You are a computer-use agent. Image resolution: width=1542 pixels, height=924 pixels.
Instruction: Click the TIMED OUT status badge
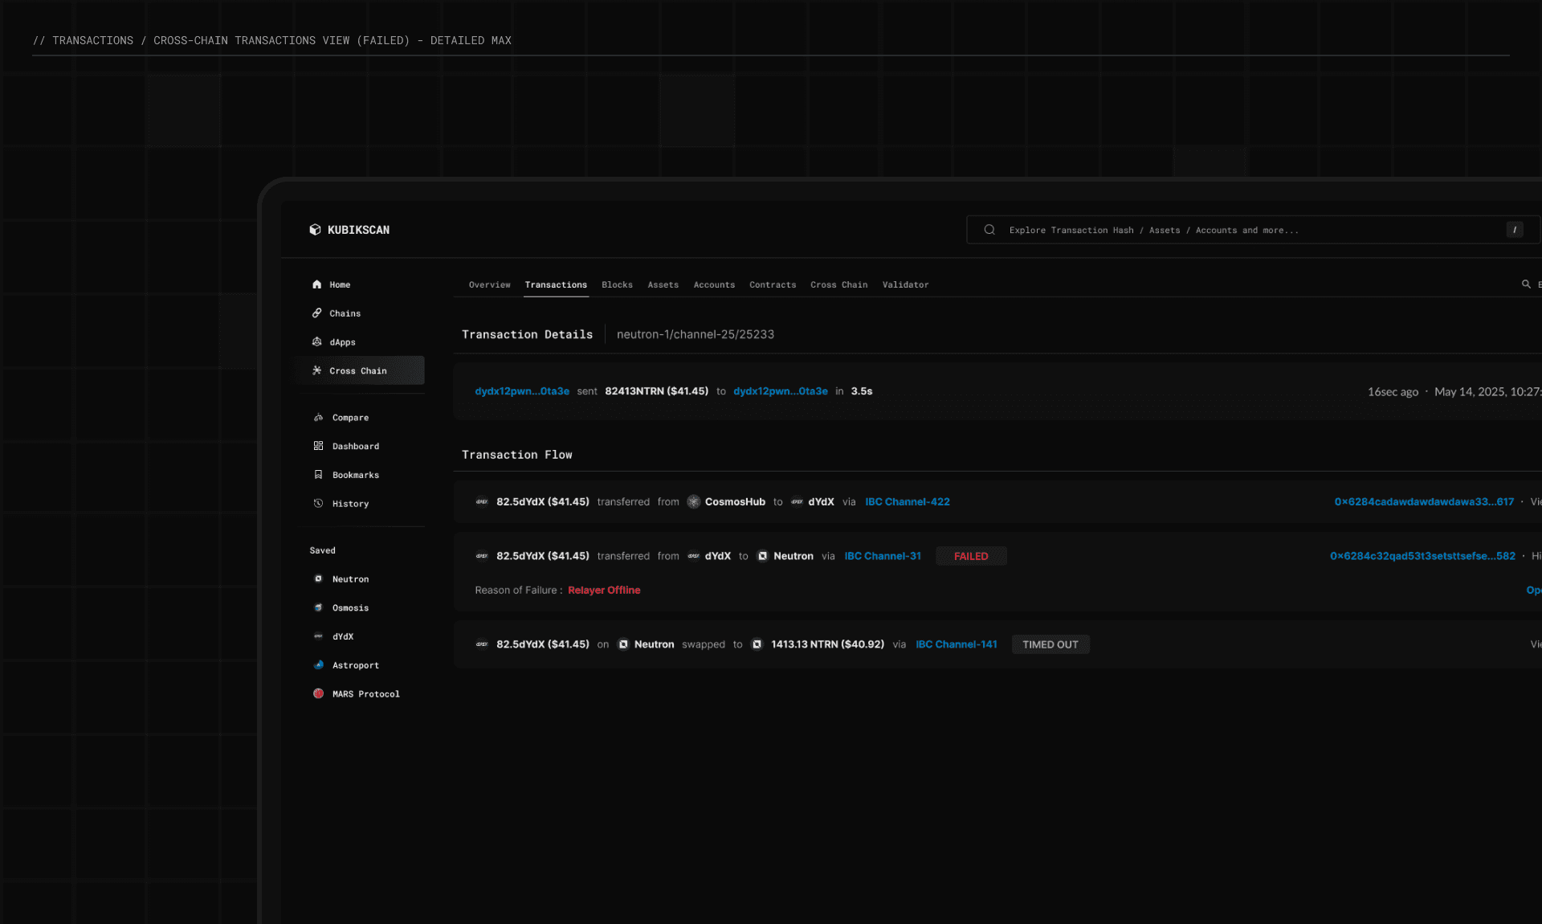pyautogui.click(x=1050, y=644)
